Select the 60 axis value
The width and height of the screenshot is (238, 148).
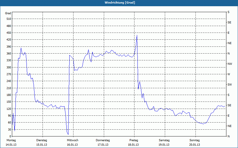10,123
